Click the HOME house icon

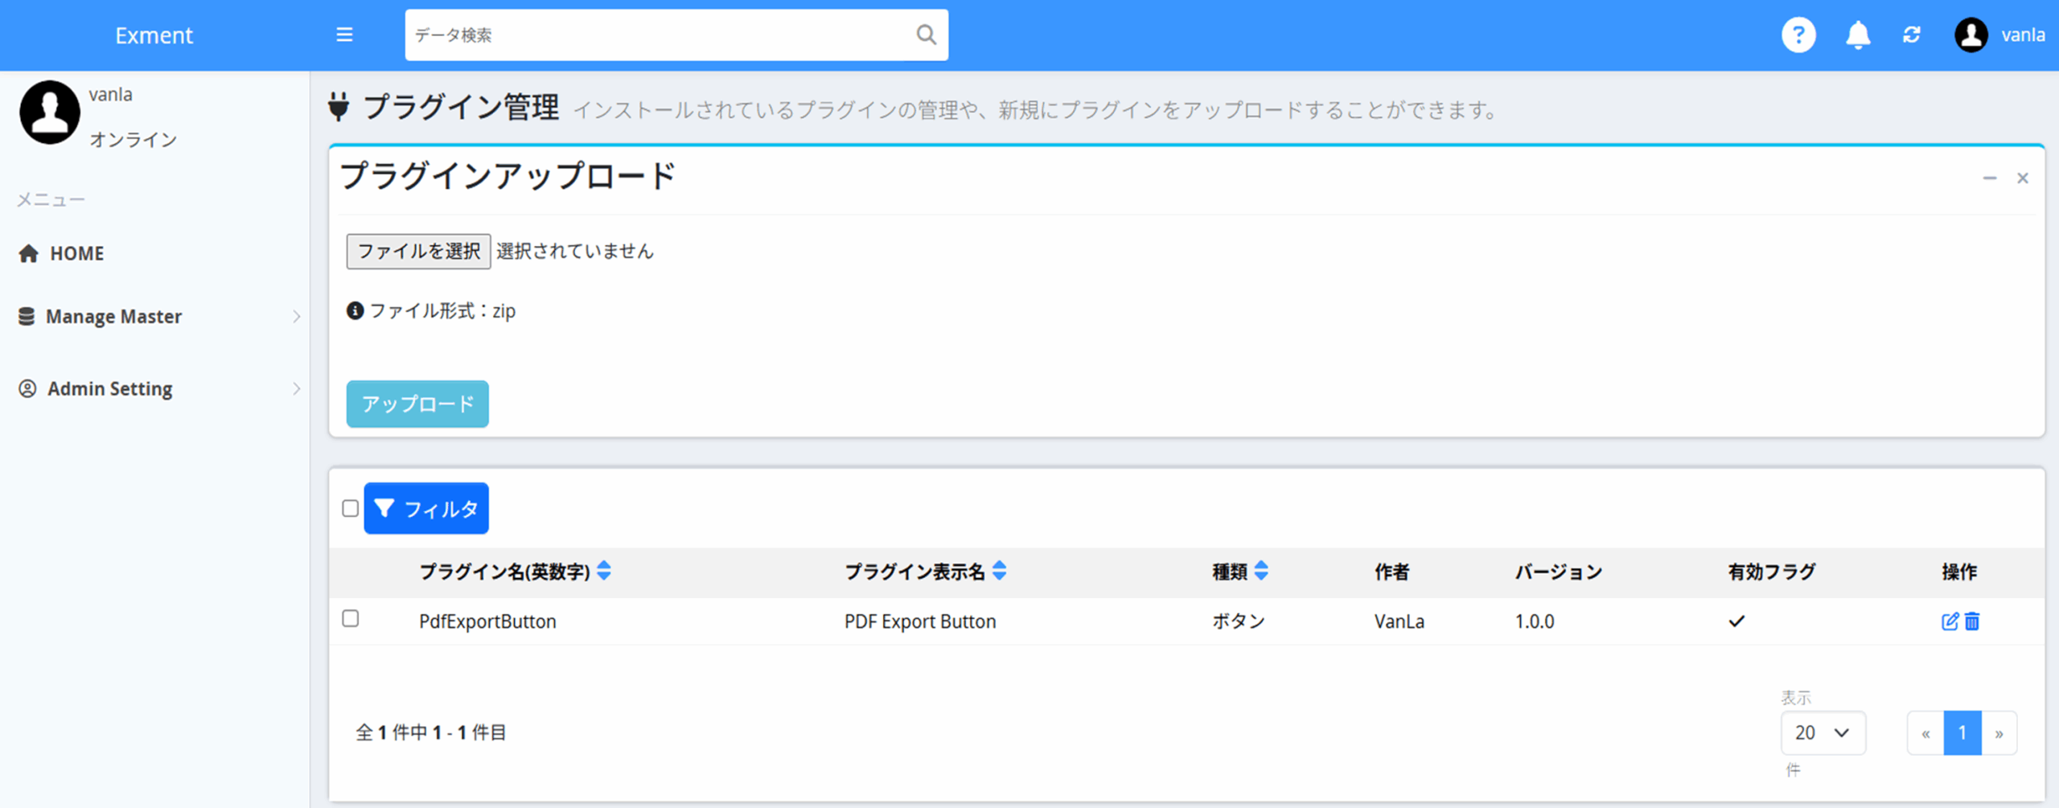[28, 253]
